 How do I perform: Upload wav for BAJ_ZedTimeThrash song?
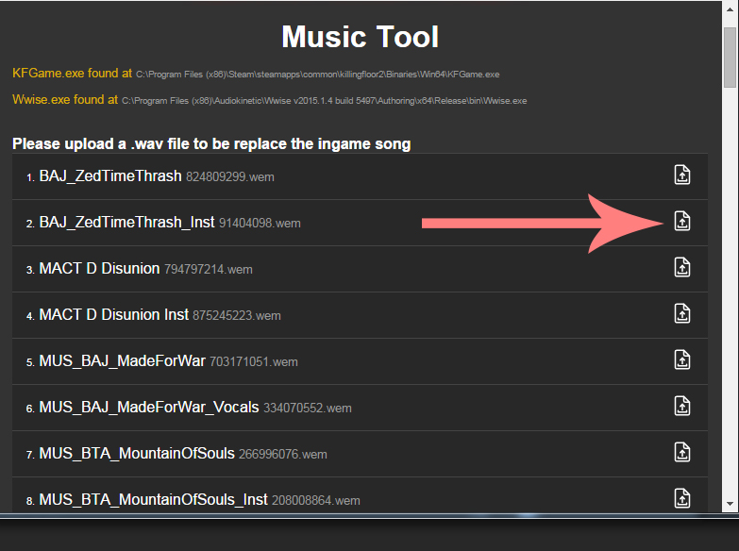click(x=682, y=175)
